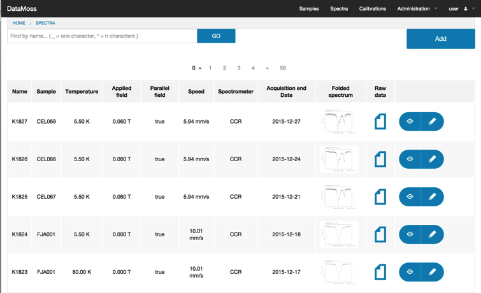View spectrum K1827 using eye icon

click(x=410, y=121)
